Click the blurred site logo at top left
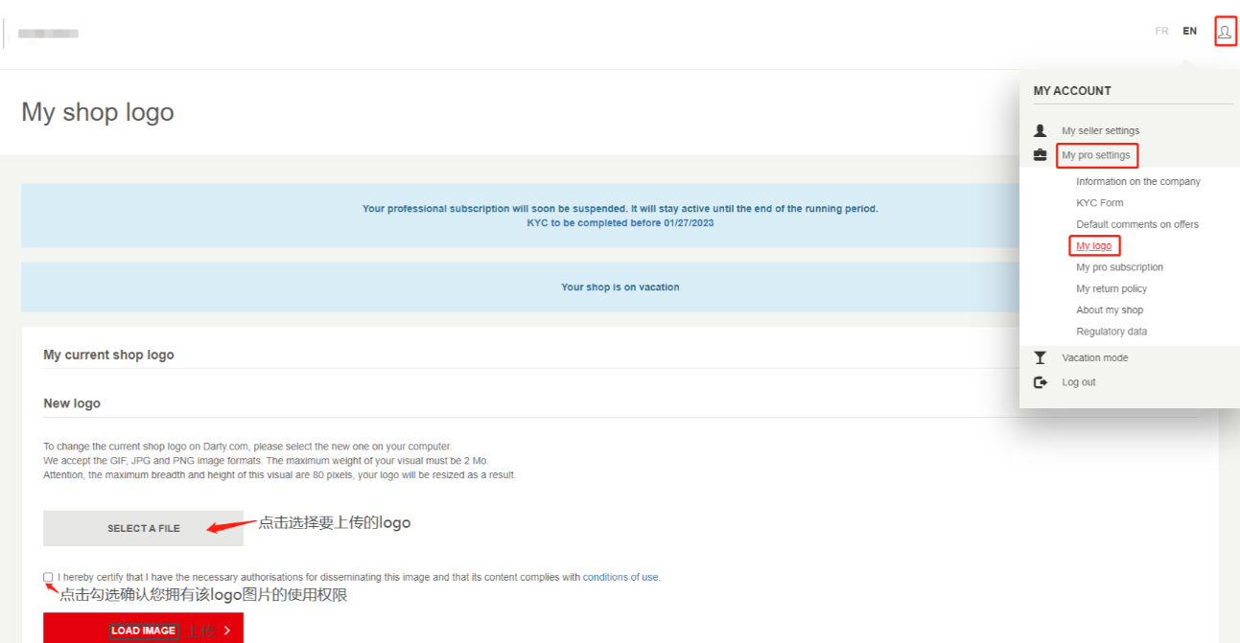This screenshot has width=1240, height=643. (48, 34)
